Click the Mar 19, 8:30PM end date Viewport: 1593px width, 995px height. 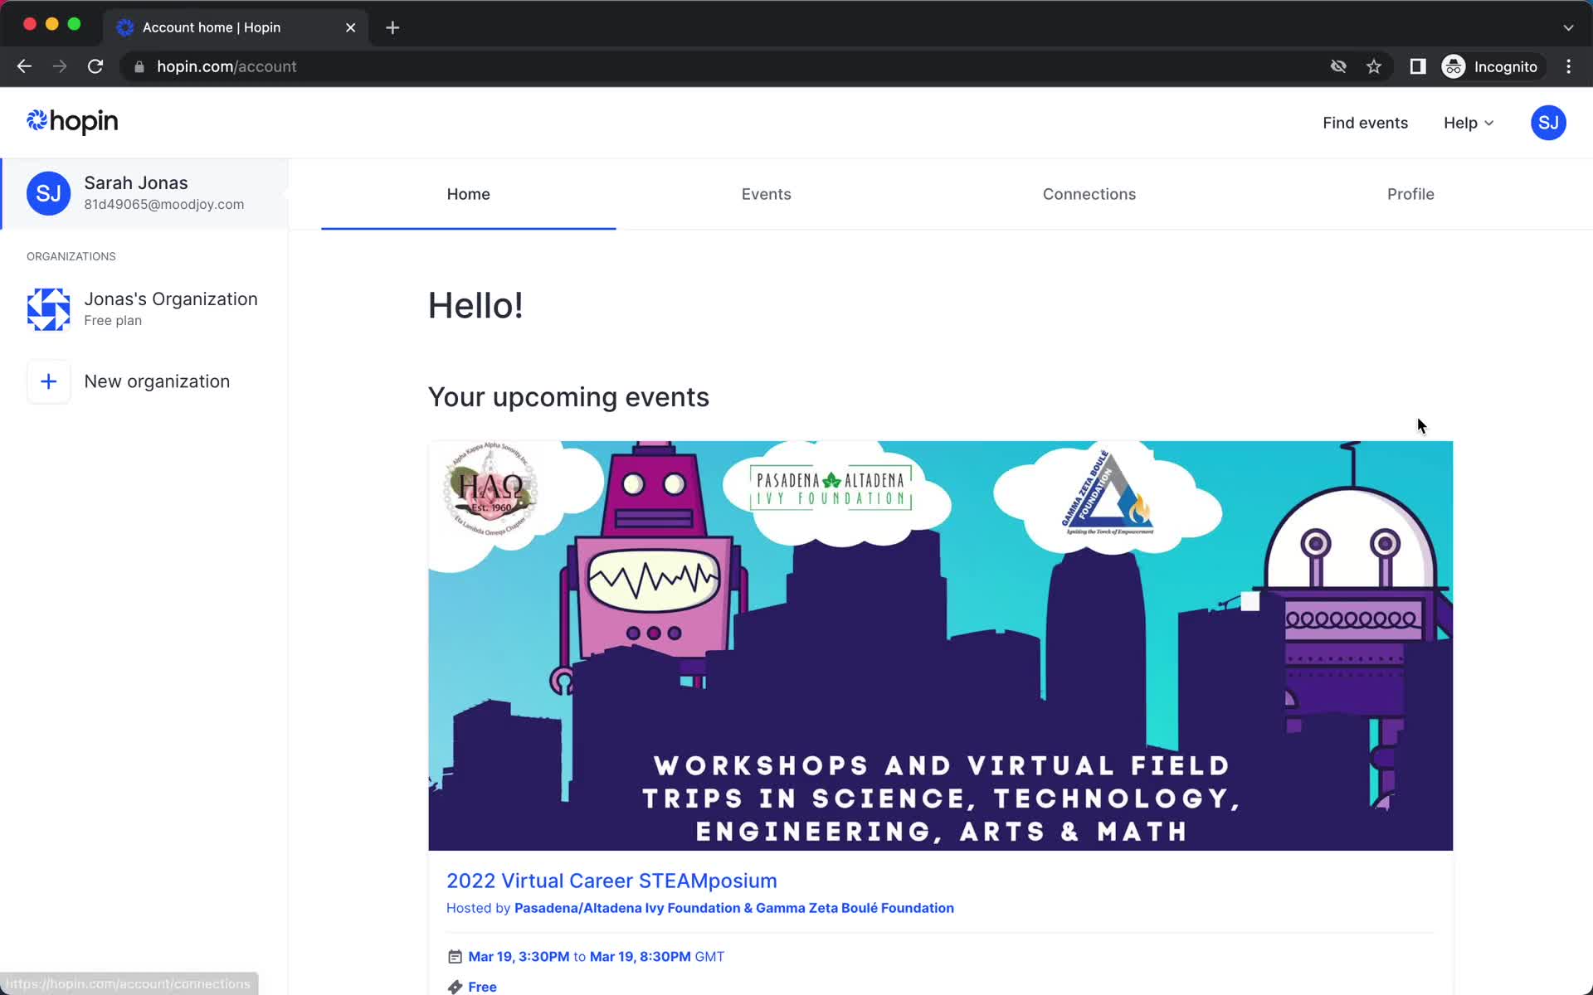[x=640, y=957]
